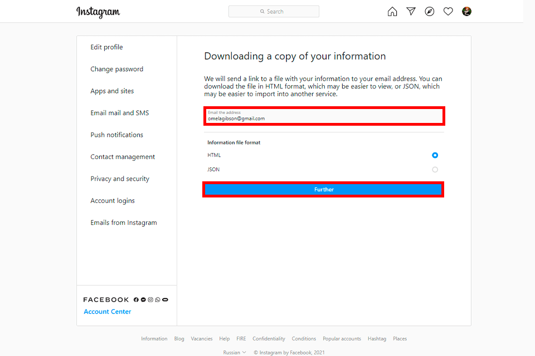Screen dimensions: 535x356
Task: Go to Change password
Action: 116,69
